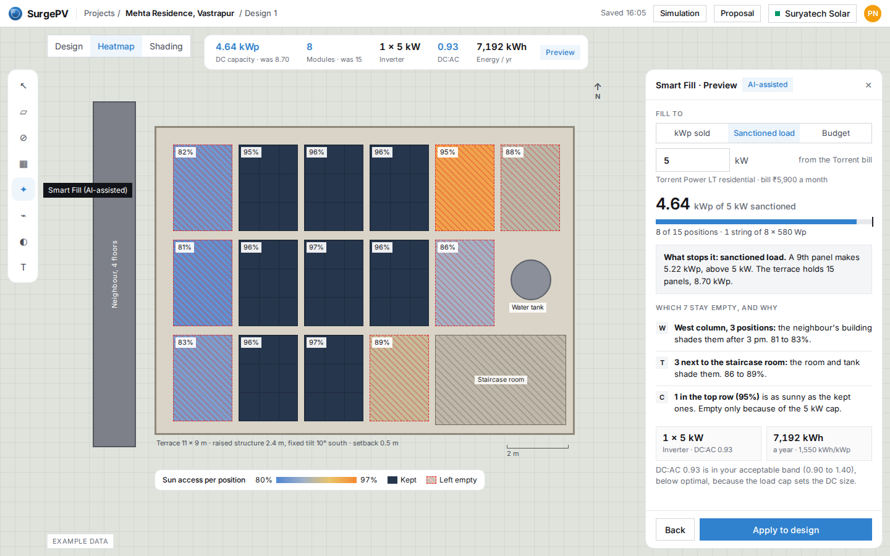Click the West column reason row
The width and height of the screenshot is (890, 556).
764,334
